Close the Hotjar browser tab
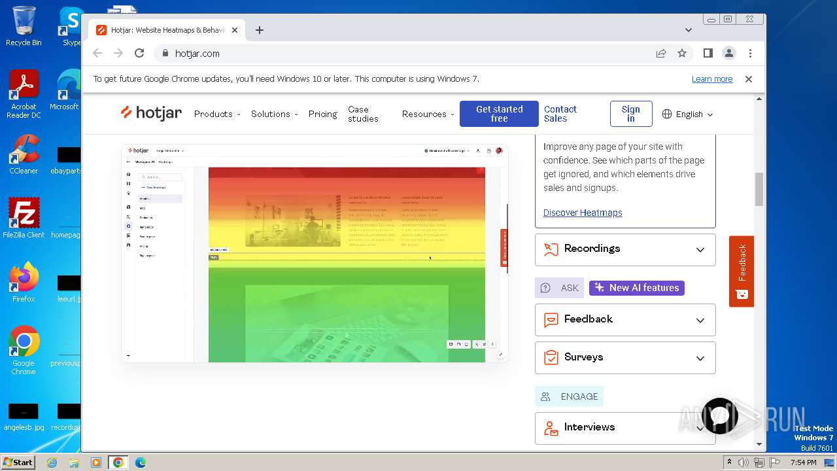This screenshot has width=837, height=471. click(235, 30)
